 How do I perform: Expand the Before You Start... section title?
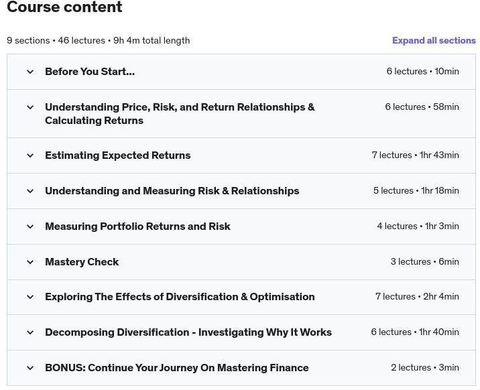tap(90, 72)
